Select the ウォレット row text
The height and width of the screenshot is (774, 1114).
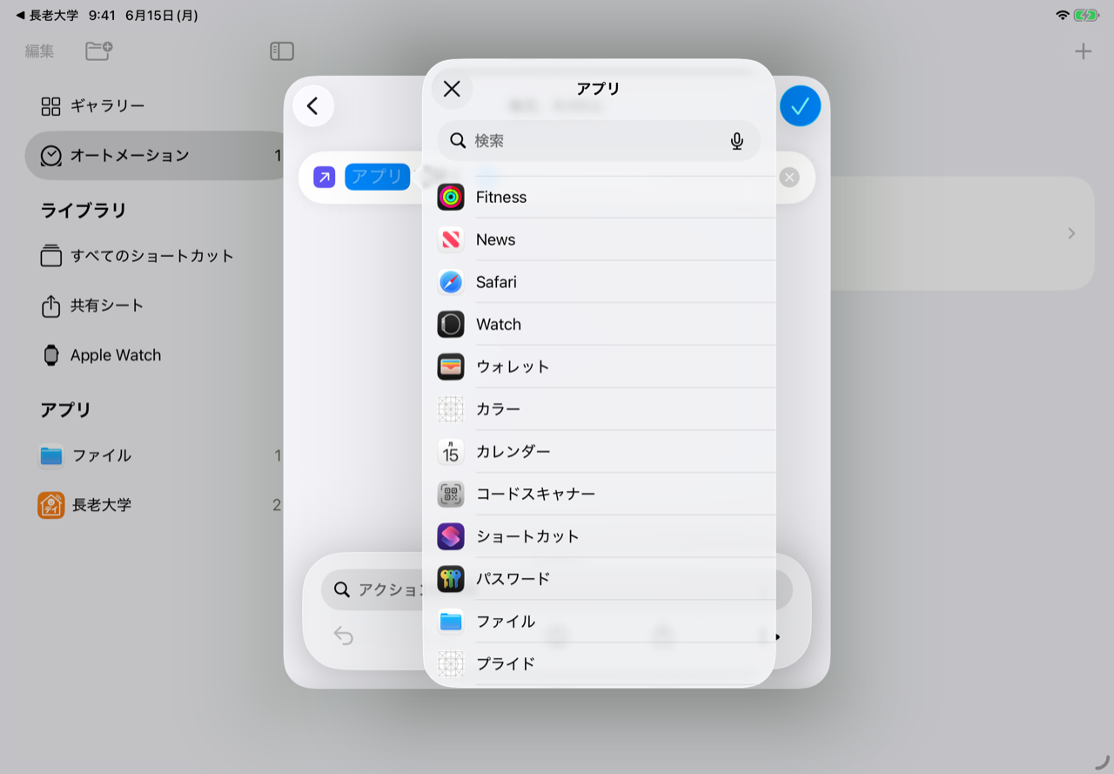tap(513, 367)
